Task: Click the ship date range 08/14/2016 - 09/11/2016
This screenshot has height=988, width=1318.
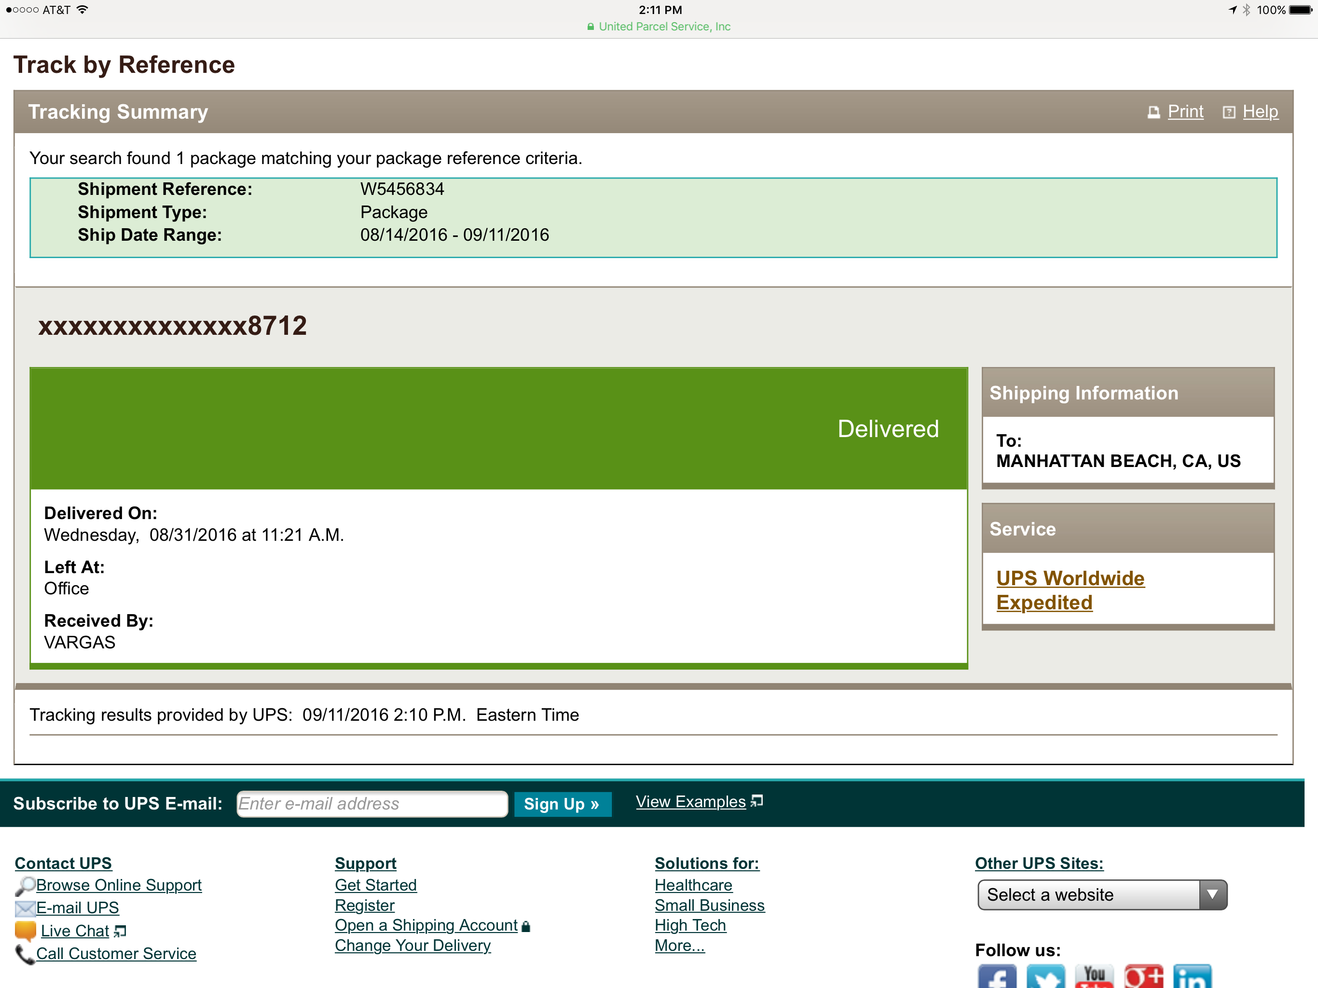Action: (x=454, y=235)
